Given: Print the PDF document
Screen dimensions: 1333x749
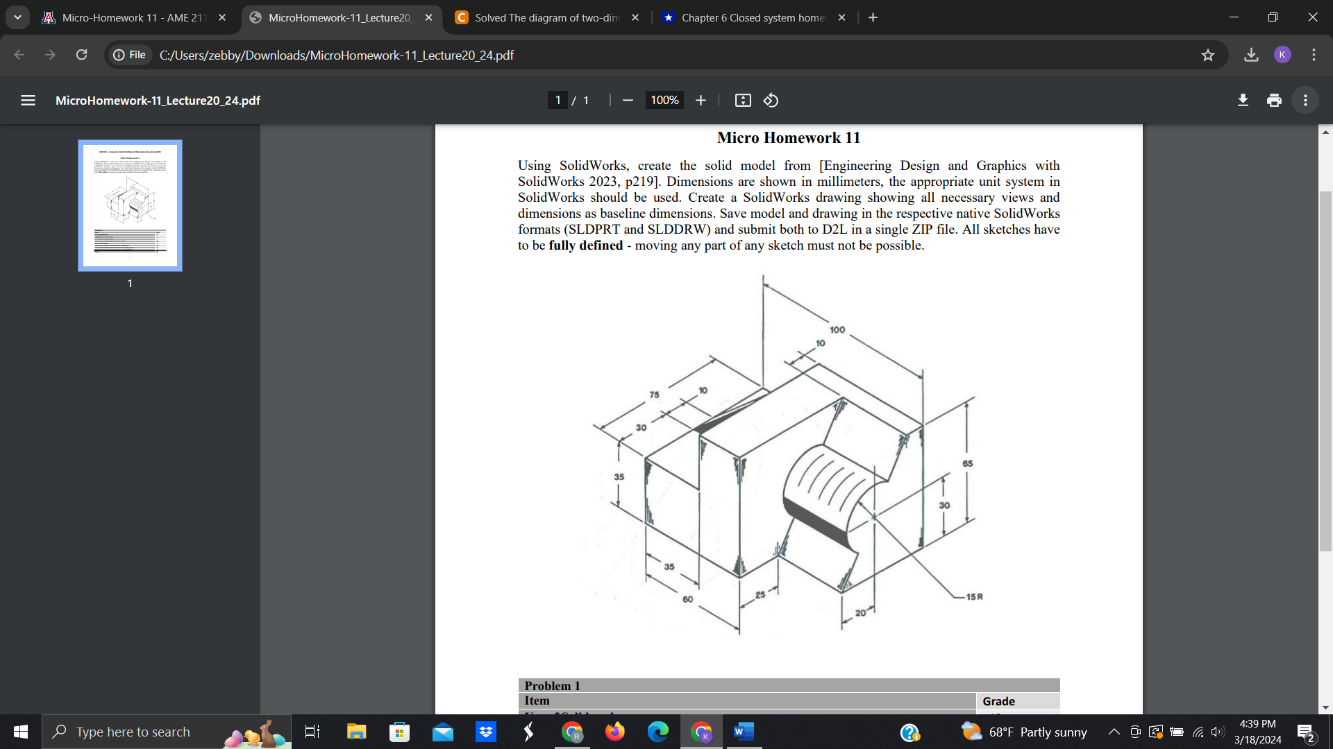Looking at the screenshot, I should [1274, 101].
